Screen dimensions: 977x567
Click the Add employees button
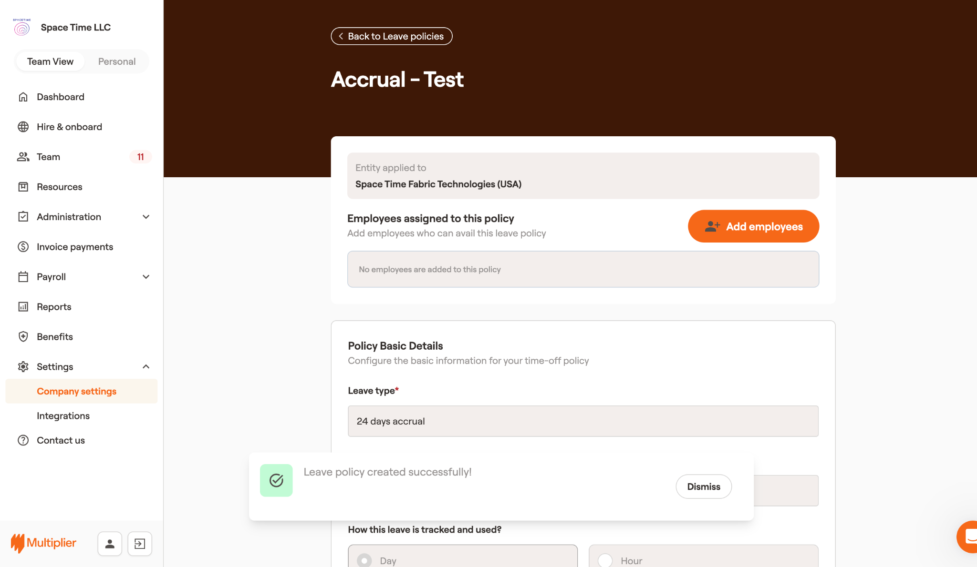pyautogui.click(x=753, y=226)
